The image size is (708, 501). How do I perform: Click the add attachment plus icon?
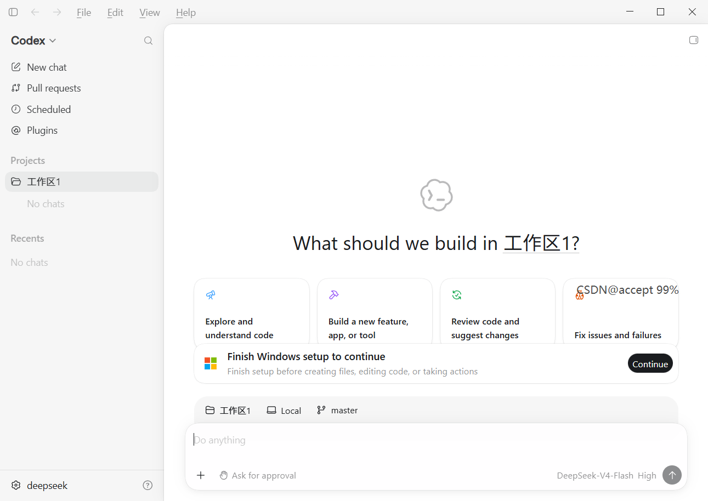pyautogui.click(x=201, y=475)
